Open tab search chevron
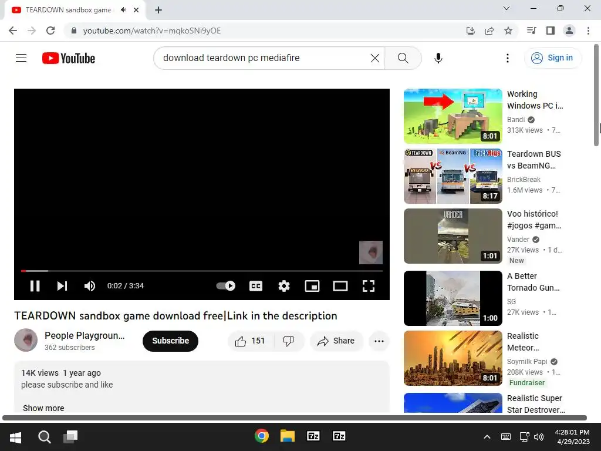601x451 pixels. [x=507, y=8]
